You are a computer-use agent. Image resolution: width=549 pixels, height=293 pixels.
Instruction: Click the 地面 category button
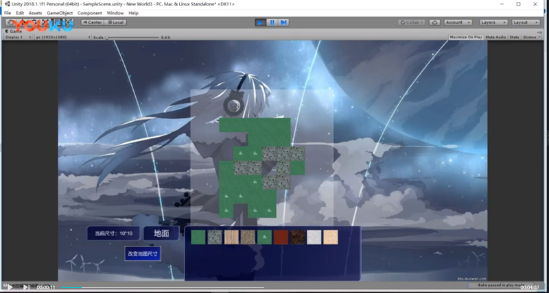(x=161, y=233)
